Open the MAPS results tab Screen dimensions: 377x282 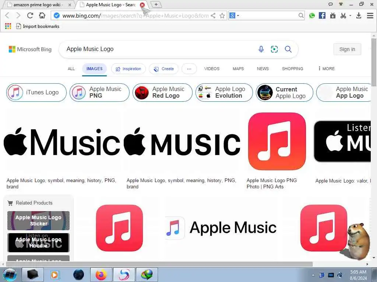click(x=238, y=69)
